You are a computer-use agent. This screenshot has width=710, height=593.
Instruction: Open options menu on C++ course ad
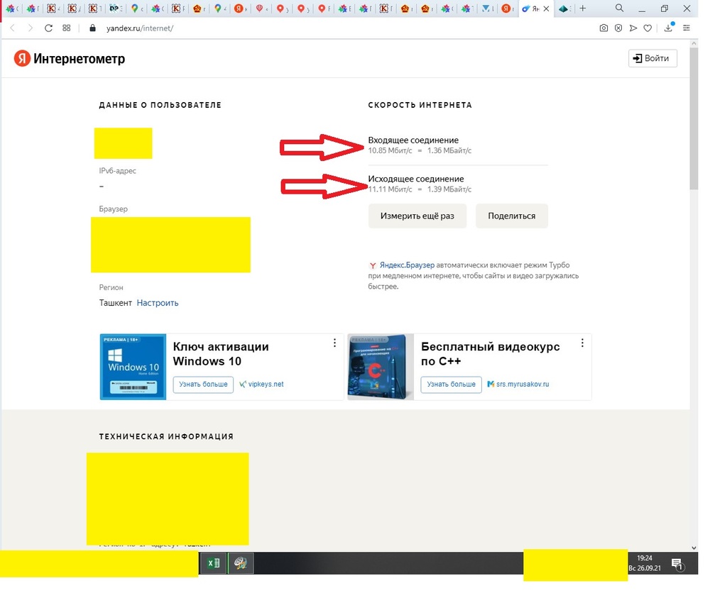click(x=582, y=343)
